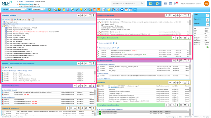Click the settings gear in the Formulaires panel
This screenshot has height=118, width=211.
[x=174, y=83]
